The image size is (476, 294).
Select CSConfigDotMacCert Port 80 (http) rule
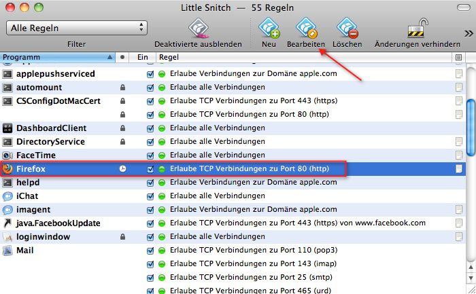pyautogui.click(x=250, y=114)
